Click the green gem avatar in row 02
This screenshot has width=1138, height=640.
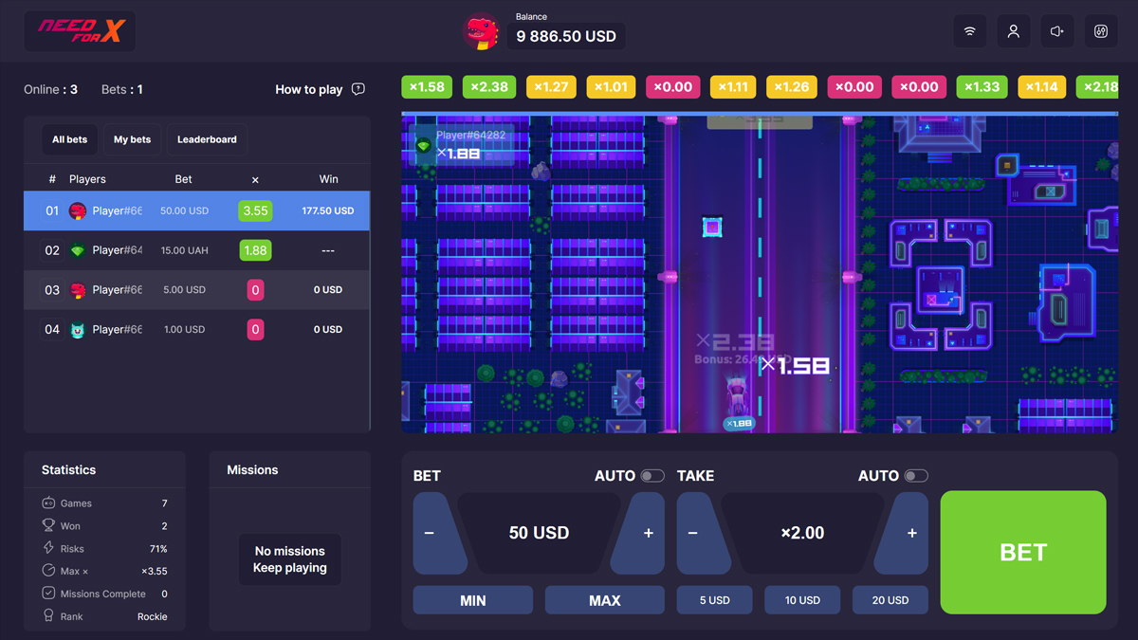coord(78,250)
